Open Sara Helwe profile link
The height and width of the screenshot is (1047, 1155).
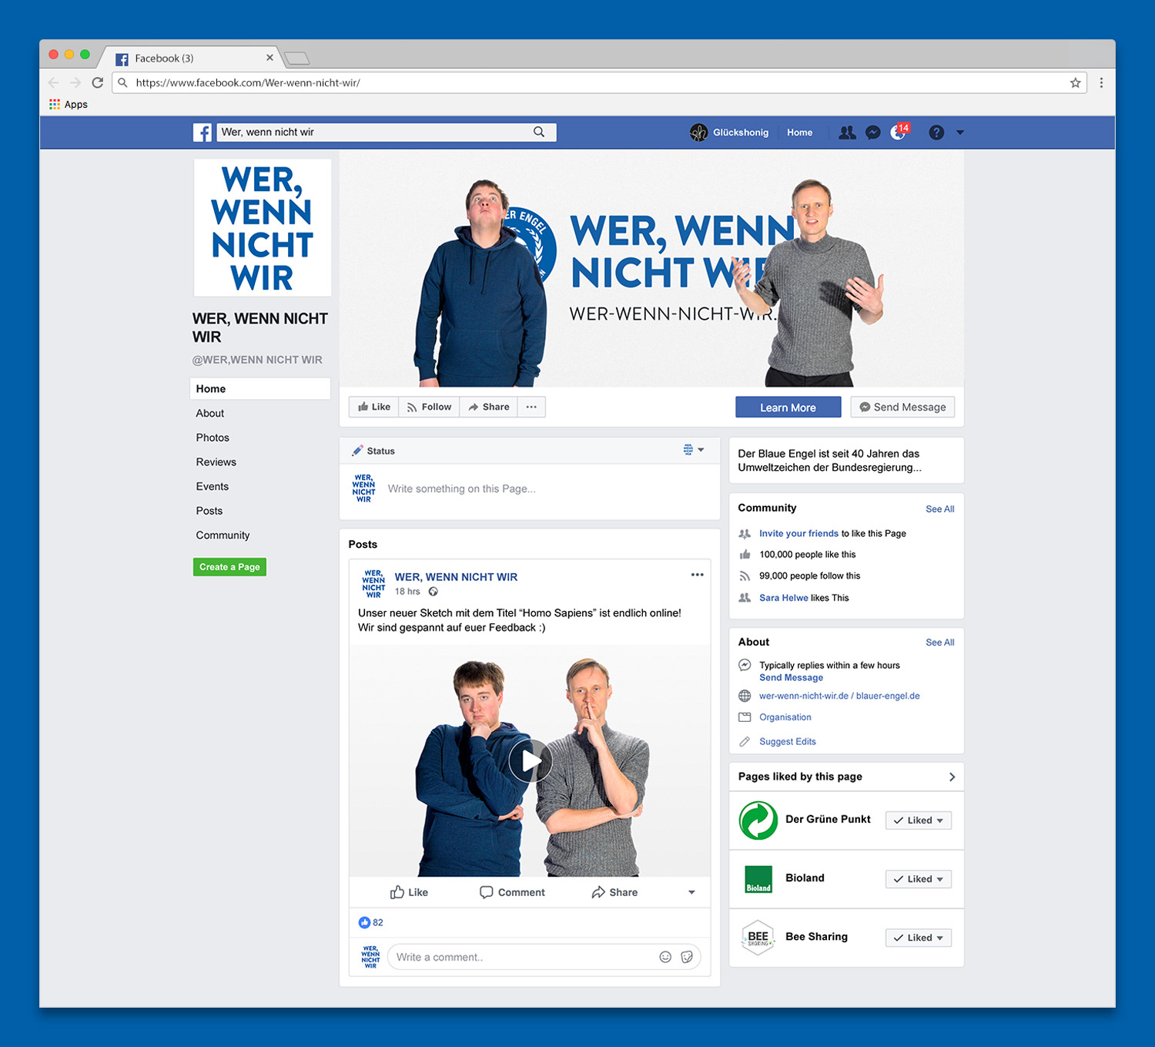(x=784, y=598)
